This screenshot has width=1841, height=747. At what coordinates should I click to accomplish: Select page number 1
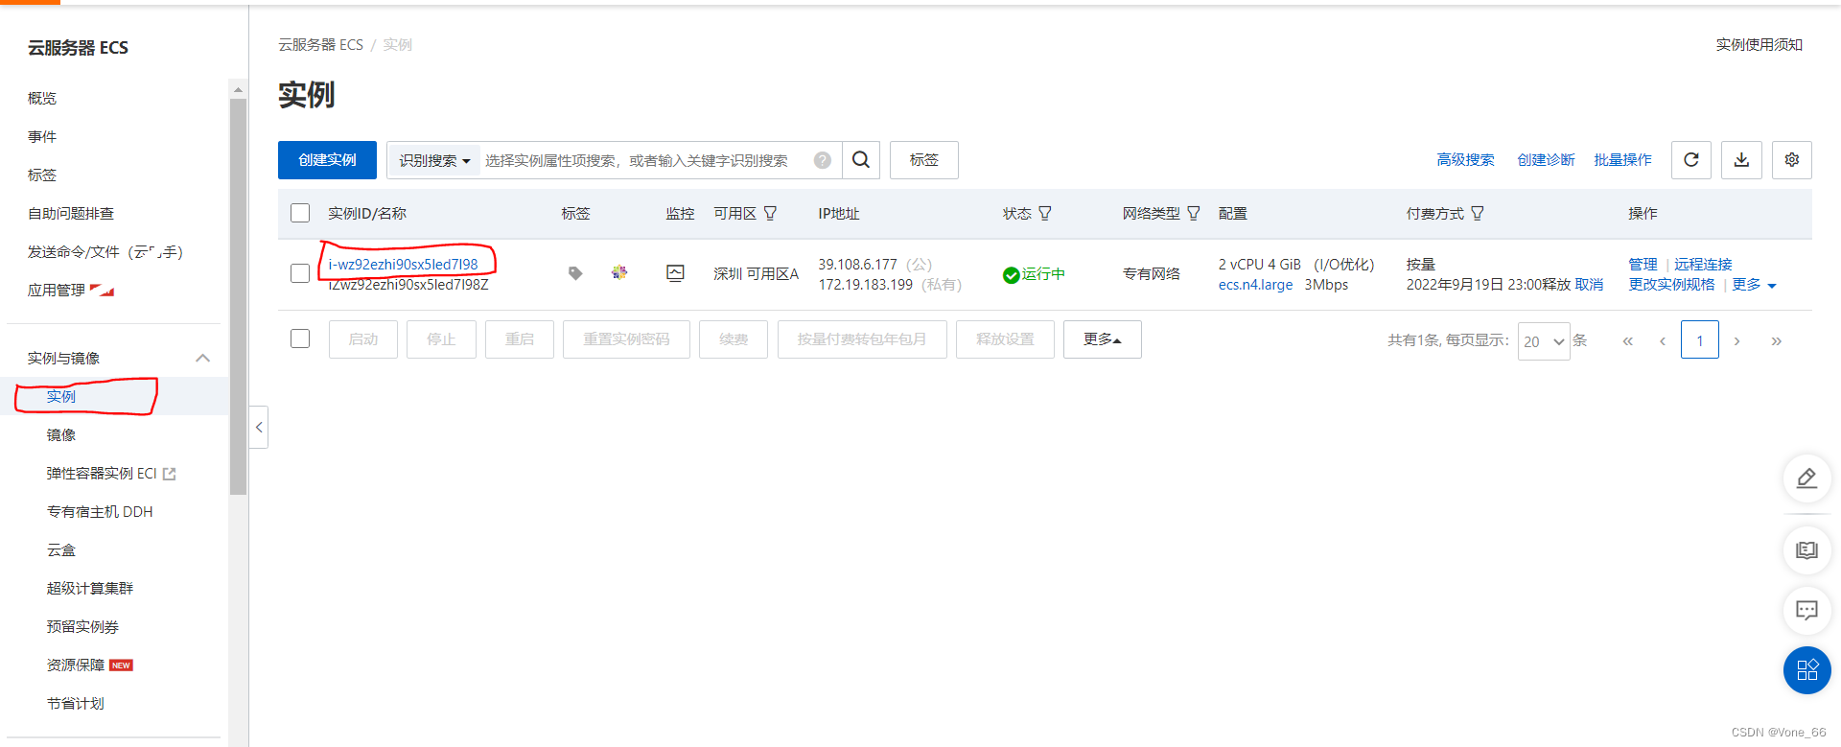click(1700, 340)
